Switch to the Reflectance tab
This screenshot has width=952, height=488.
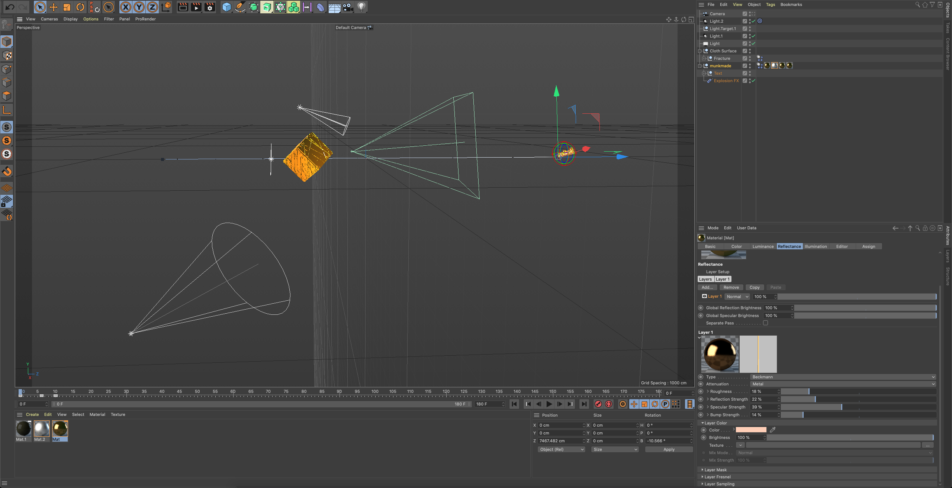[789, 246]
